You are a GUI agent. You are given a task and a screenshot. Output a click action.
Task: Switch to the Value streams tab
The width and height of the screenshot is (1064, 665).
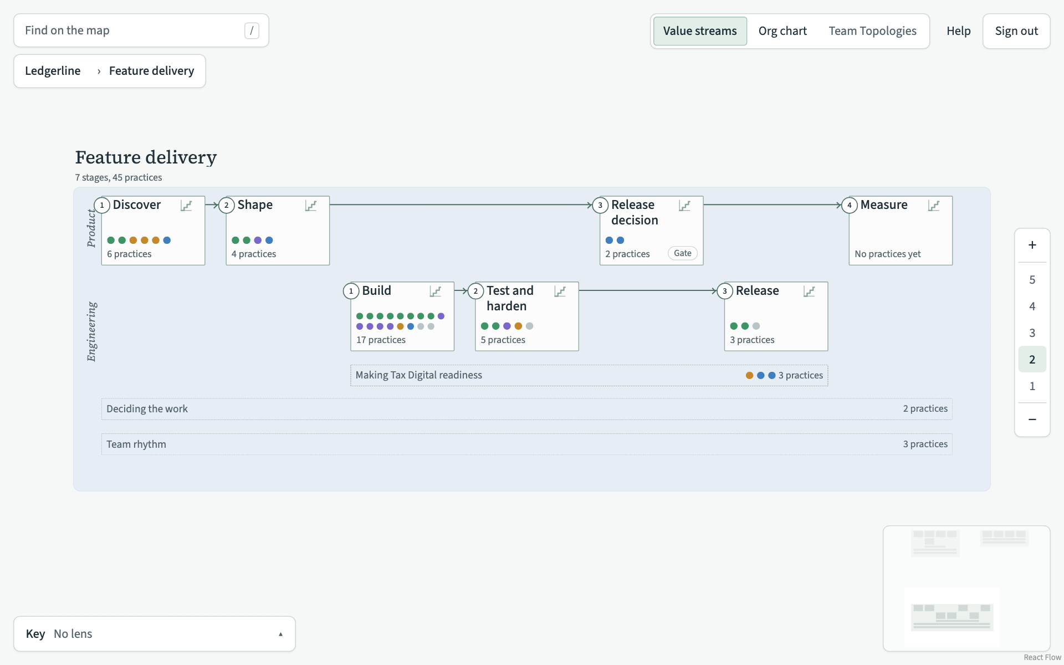[700, 31]
